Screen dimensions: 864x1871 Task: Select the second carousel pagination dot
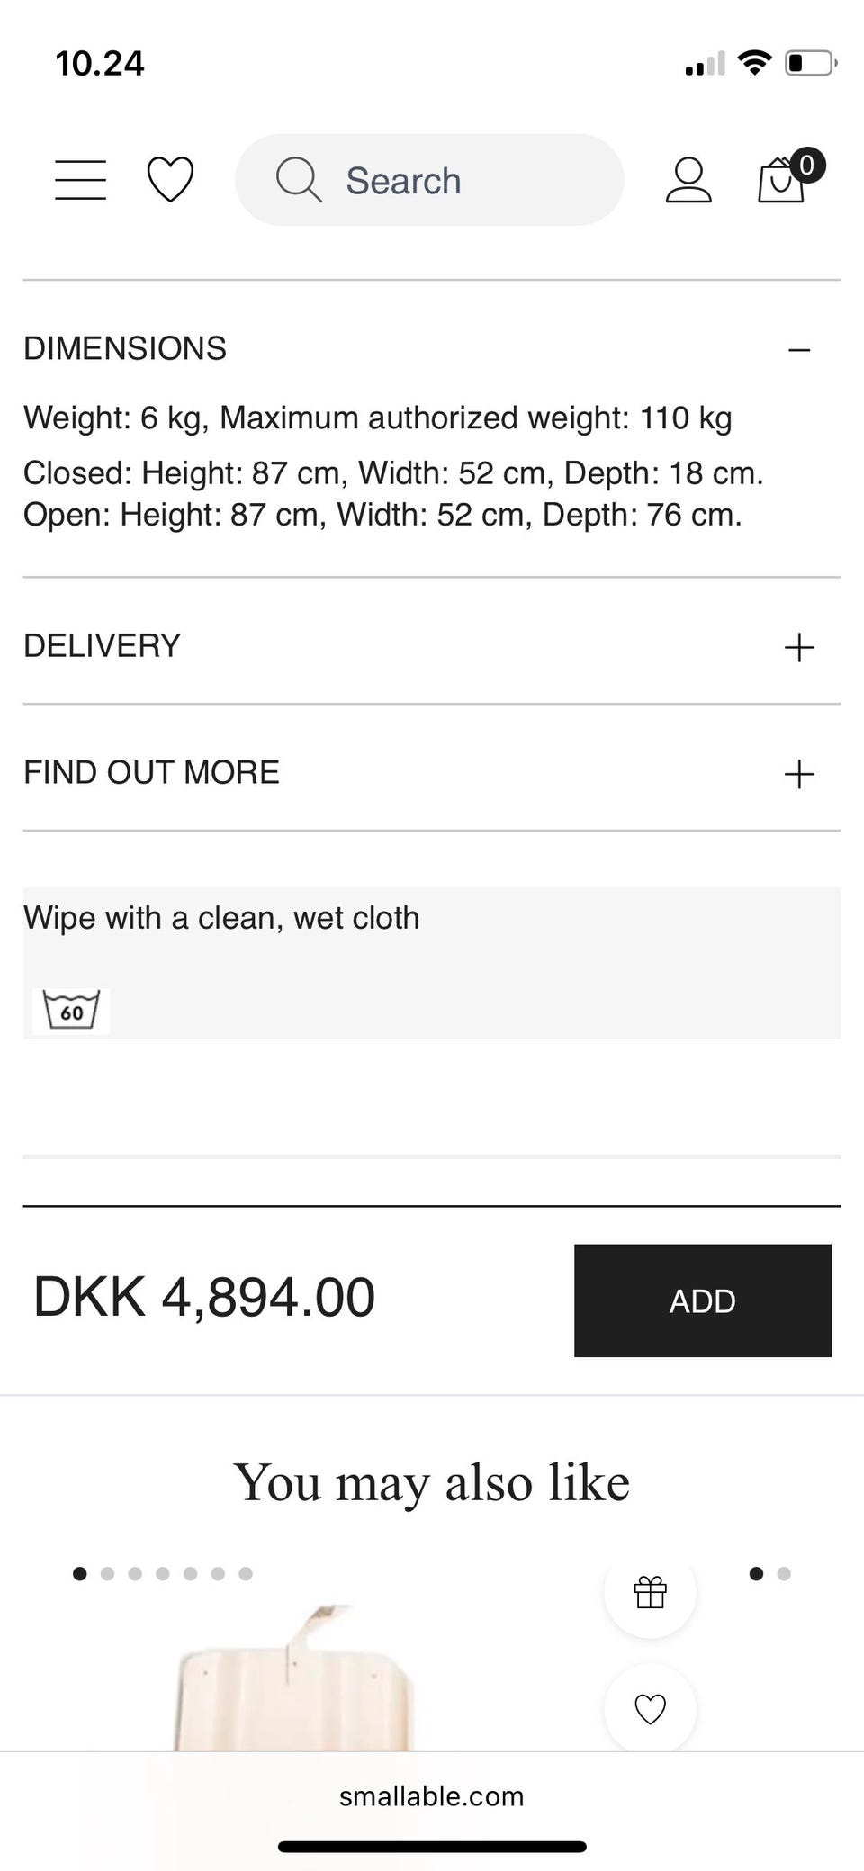[x=108, y=1574]
